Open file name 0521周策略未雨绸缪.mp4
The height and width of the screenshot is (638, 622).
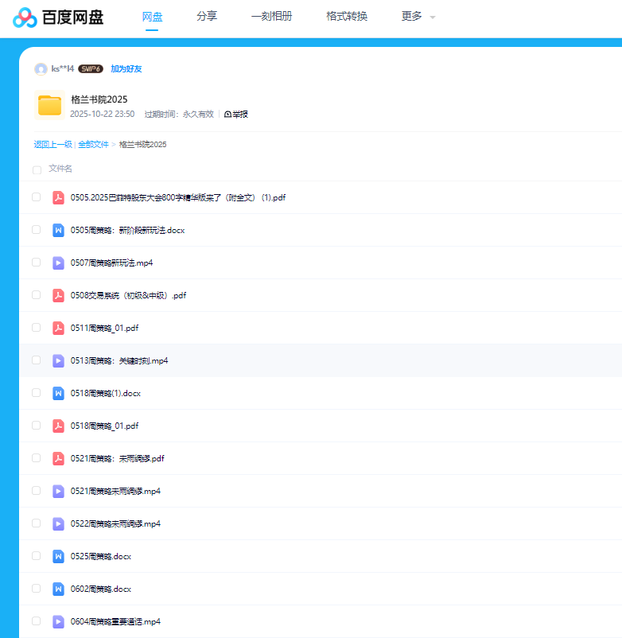click(x=115, y=491)
